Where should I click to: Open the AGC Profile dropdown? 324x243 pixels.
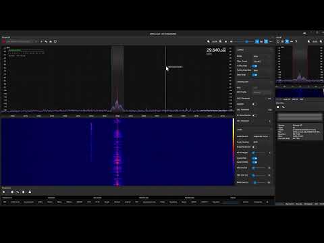point(263,92)
